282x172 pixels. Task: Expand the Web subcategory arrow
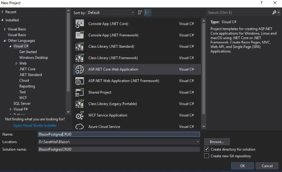coord(16,63)
